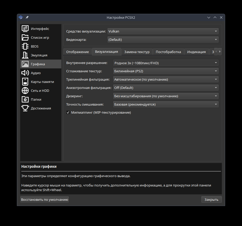Select the Визуализация tab
The width and height of the screenshot is (242, 226).
coord(106,52)
